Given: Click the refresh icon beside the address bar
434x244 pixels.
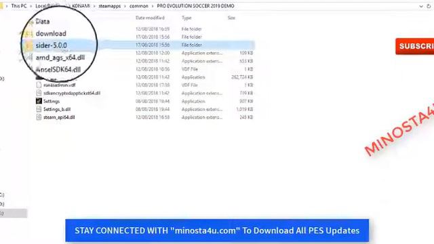Looking at the screenshot, I should (429, 6).
